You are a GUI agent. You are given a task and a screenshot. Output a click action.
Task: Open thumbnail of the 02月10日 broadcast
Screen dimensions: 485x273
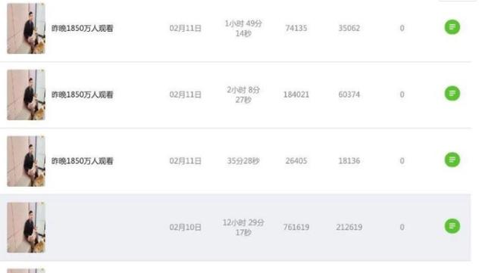click(27, 228)
